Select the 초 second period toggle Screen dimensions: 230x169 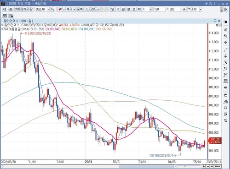pyautogui.click(x=134, y=9)
